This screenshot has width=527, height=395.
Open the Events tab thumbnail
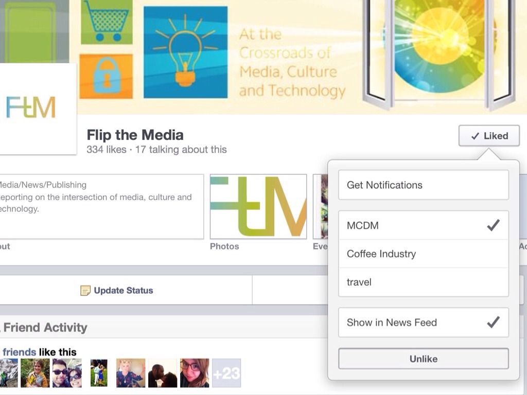(320, 207)
